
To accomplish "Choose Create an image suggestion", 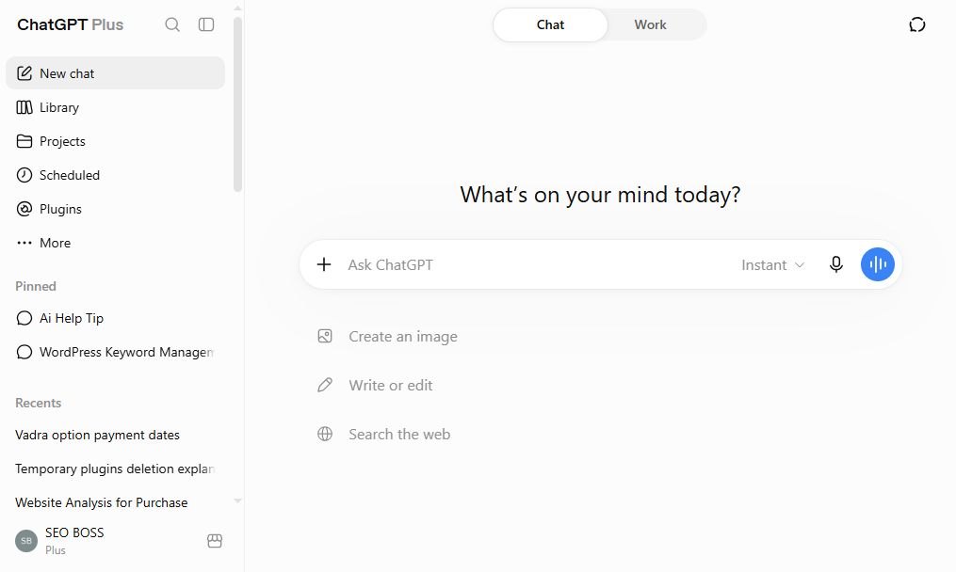I will [387, 336].
